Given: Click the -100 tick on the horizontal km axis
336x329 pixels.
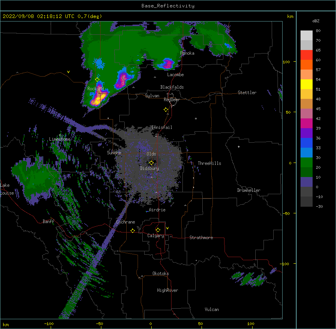Looking at the screenshot, I should tap(49, 324).
